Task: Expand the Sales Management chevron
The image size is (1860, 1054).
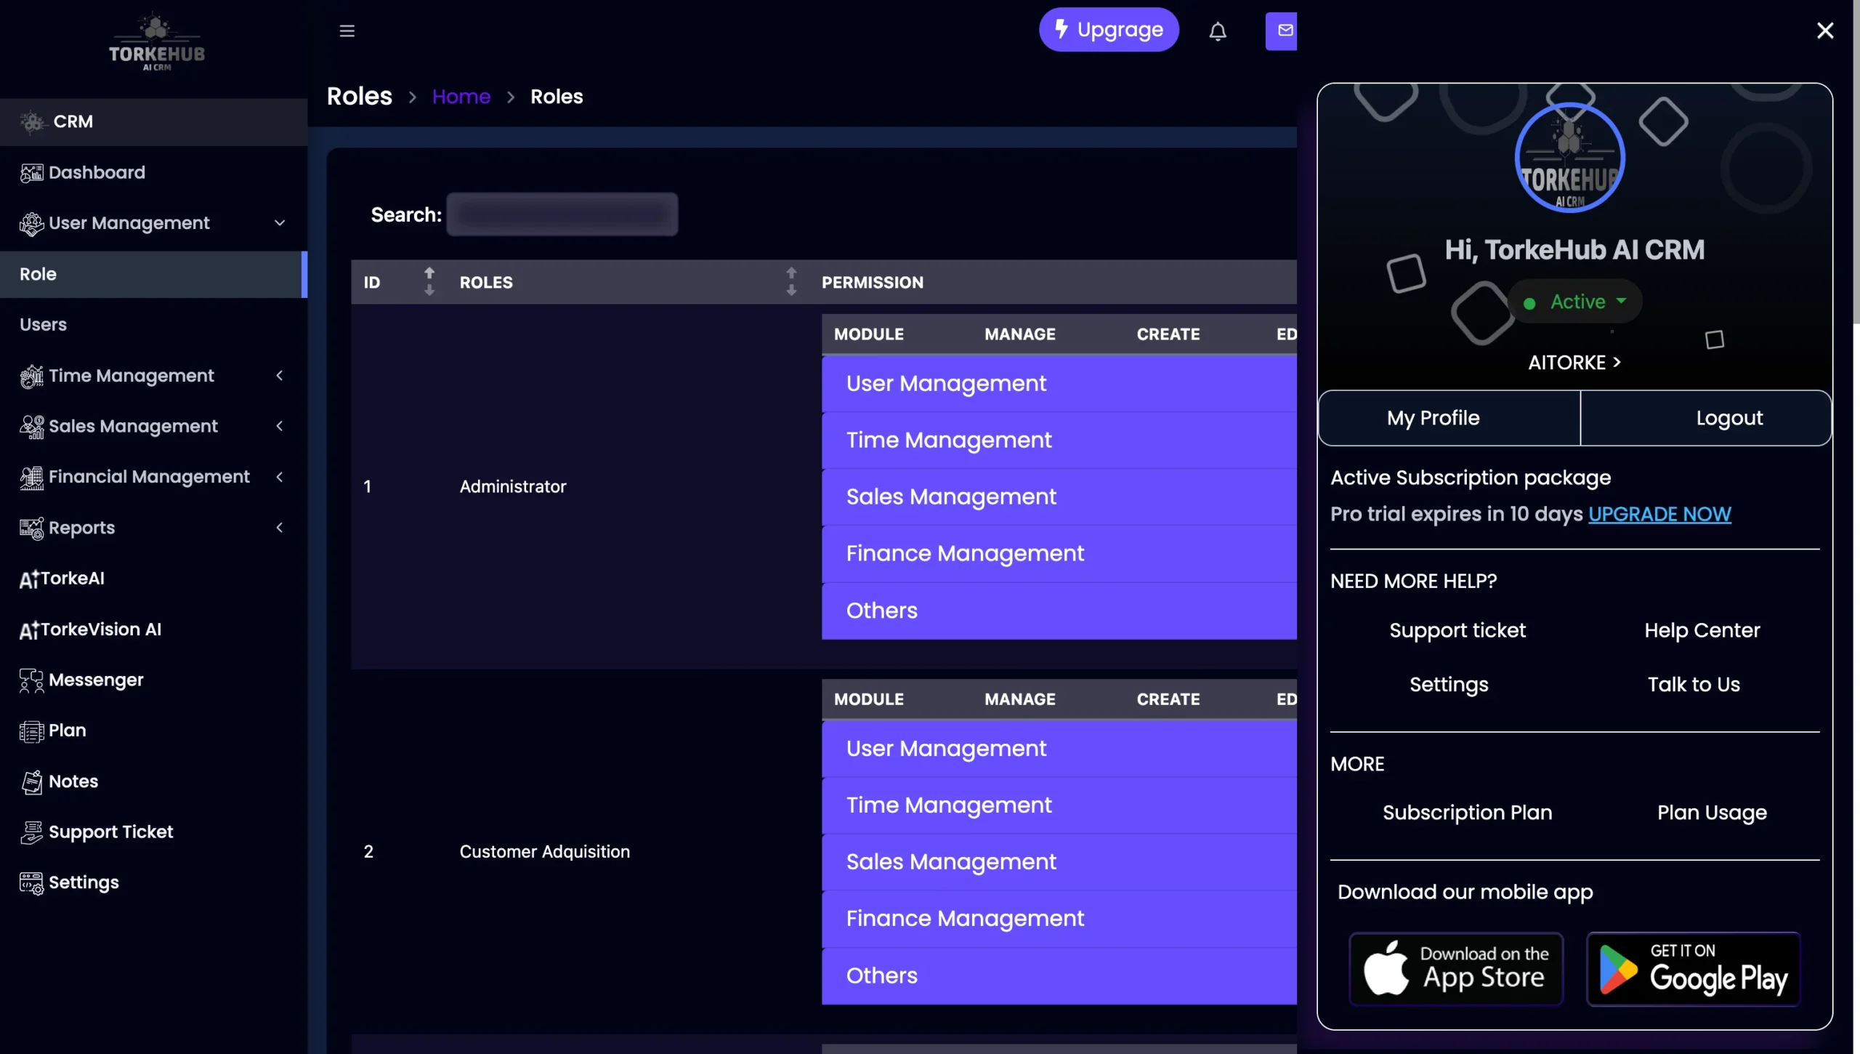Action: pos(280,426)
